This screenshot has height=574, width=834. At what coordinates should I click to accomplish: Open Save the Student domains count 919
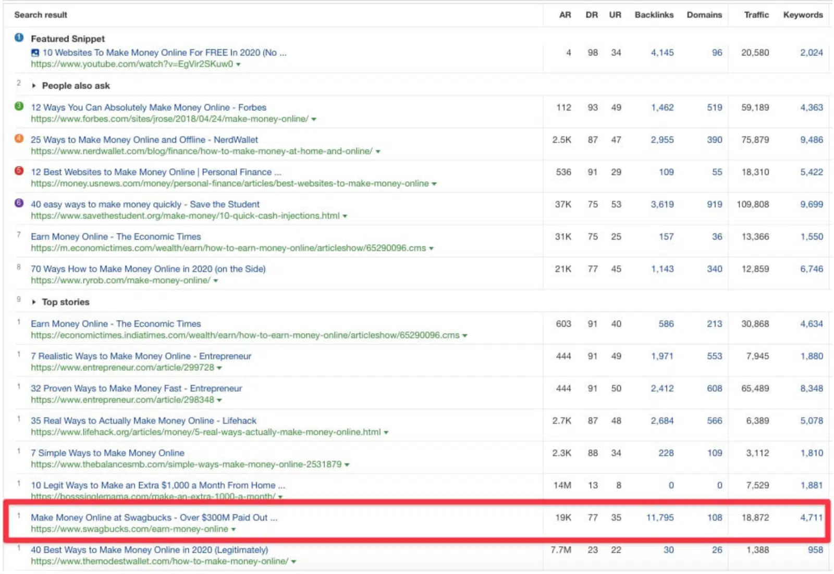tap(714, 204)
